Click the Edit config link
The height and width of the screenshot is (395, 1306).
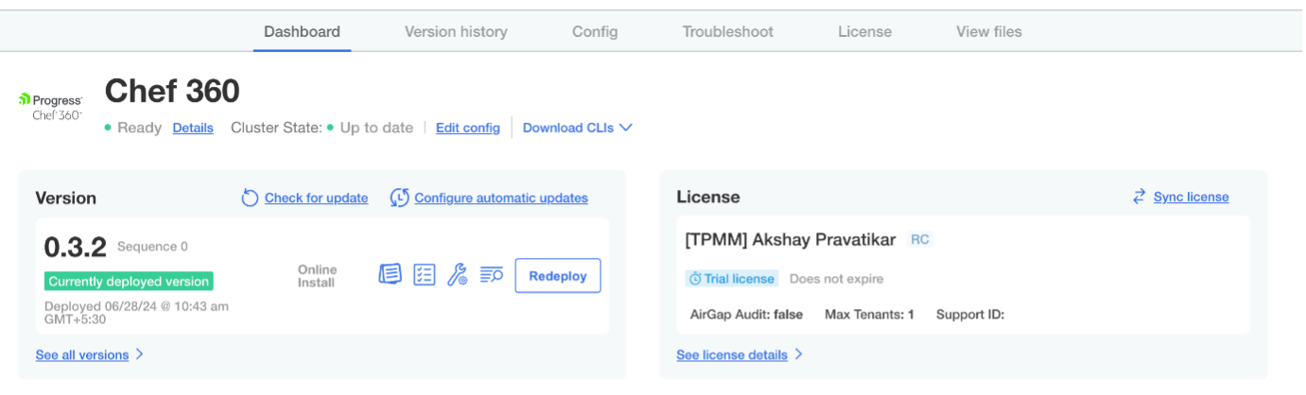pos(467,128)
